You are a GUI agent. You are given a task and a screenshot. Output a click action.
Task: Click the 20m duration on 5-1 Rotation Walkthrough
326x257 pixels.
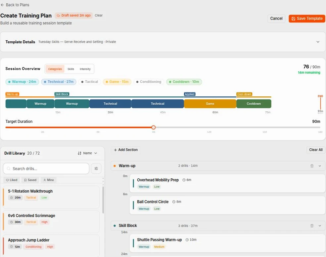coord(16,198)
